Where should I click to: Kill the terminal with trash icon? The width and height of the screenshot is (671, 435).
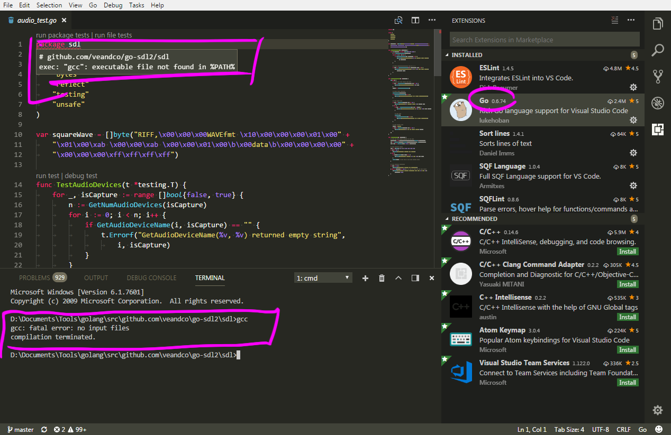pyautogui.click(x=382, y=278)
